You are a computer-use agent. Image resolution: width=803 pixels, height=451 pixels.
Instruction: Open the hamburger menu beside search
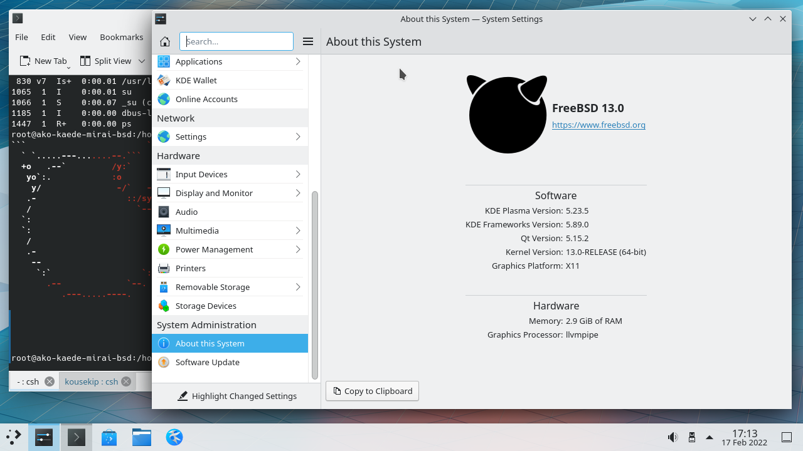[x=307, y=42]
